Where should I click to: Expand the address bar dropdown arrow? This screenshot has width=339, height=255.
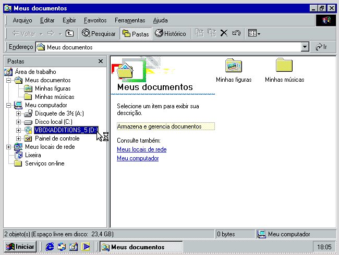tap(305, 47)
